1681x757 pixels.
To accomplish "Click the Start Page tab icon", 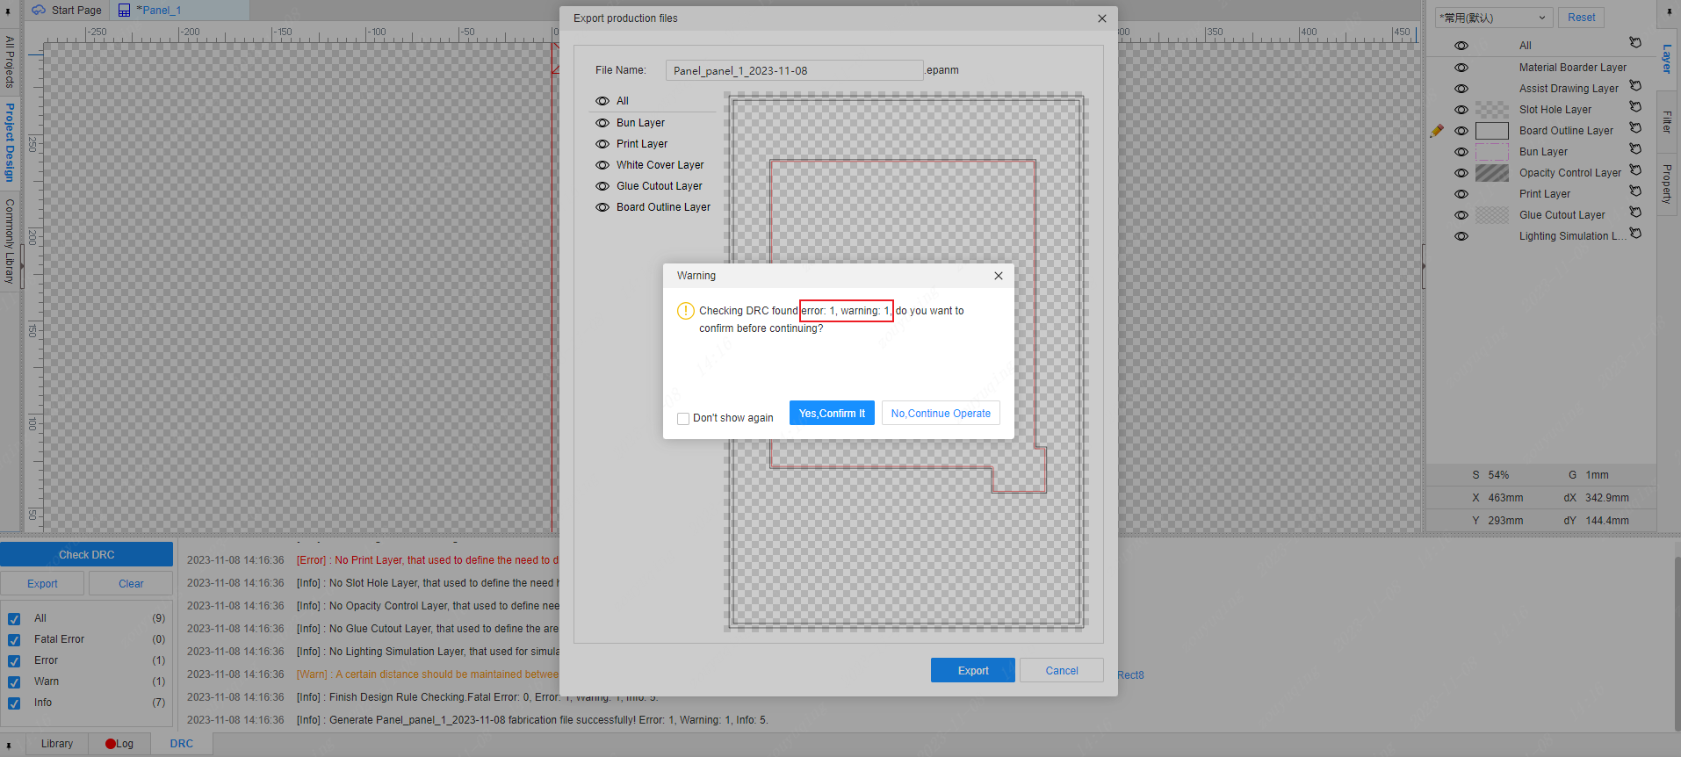I will (x=39, y=10).
